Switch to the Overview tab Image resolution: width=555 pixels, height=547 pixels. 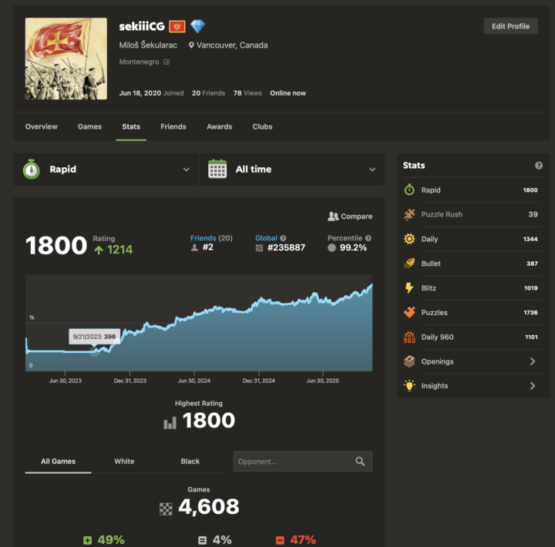pos(41,126)
